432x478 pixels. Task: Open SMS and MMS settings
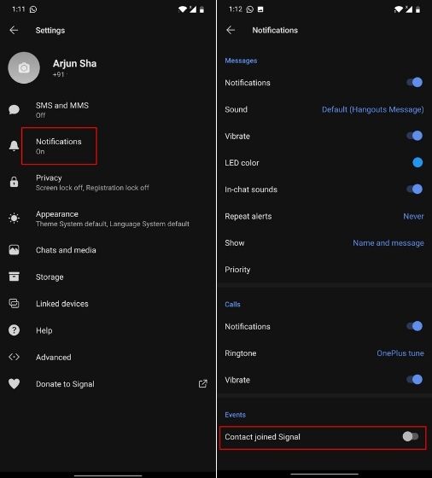point(108,110)
